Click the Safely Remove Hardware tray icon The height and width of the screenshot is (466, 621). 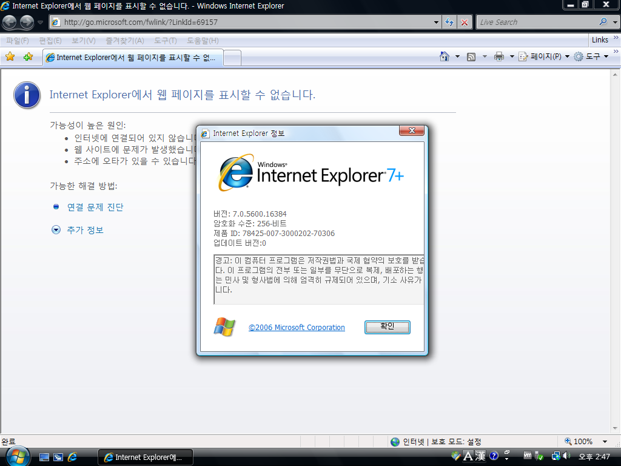pyautogui.click(x=539, y=456)
